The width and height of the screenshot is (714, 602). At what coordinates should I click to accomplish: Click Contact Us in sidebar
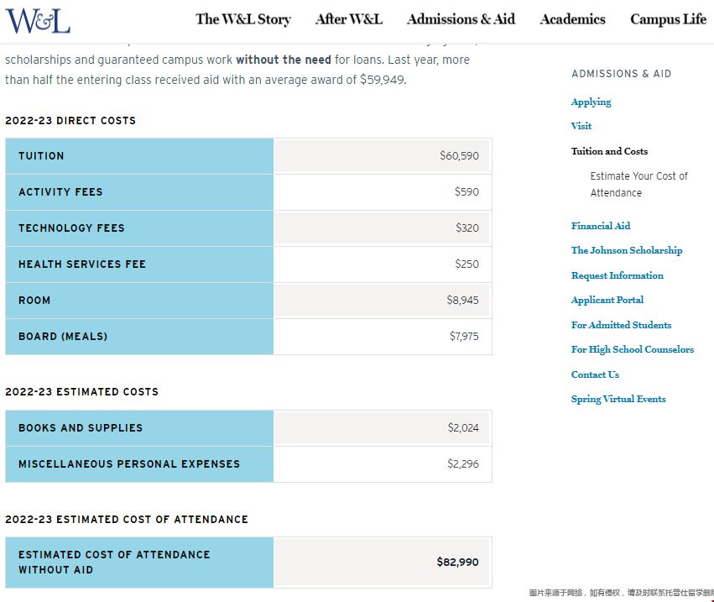(595, 374)
